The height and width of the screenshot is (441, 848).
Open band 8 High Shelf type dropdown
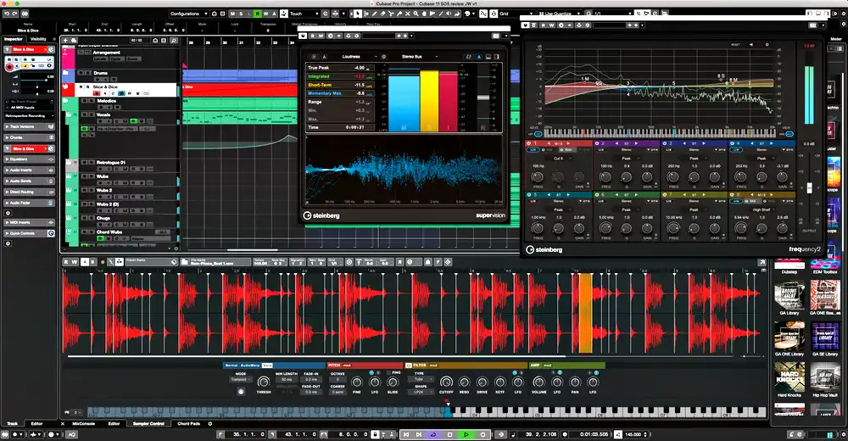coord(762,210)
